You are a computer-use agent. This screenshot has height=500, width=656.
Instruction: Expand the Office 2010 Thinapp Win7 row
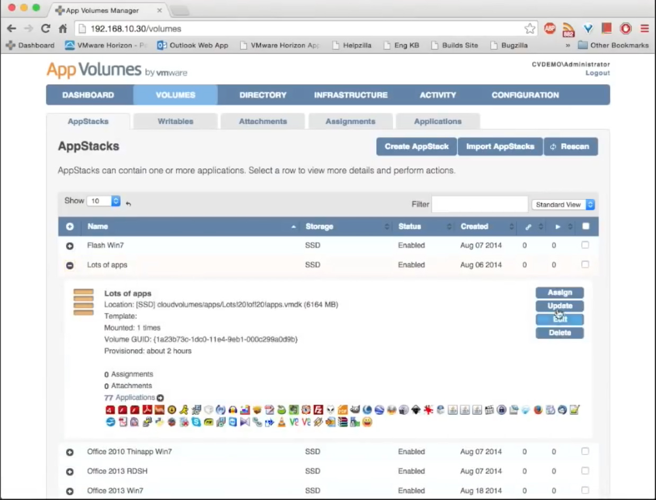(x=69, y=452)
